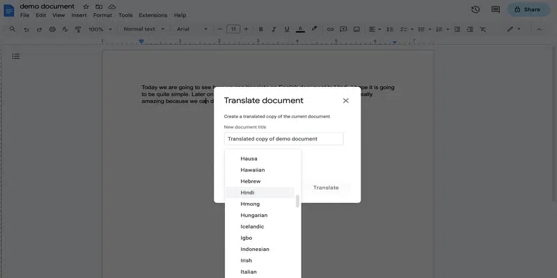This screenshot has height=278, width=557.
Task: Click the language list scrollbar thumb
Action: tap(298, 201)
